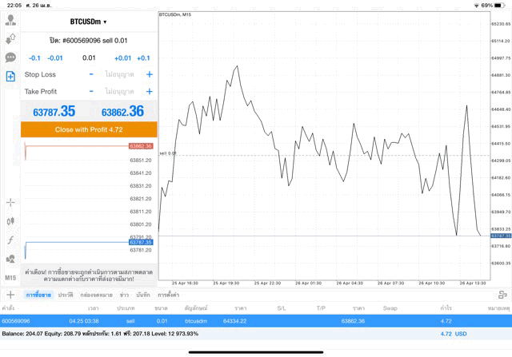Open the indicators (f) icon
The height and width of the screenshot is (357, 512).
pos(10,240)
